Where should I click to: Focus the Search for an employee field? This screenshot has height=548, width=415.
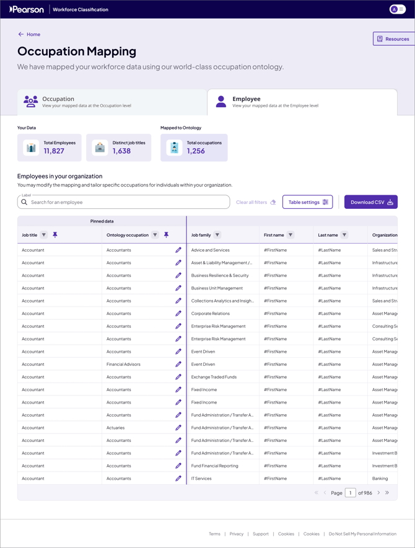pyautogui.click(x=124, y=202)
